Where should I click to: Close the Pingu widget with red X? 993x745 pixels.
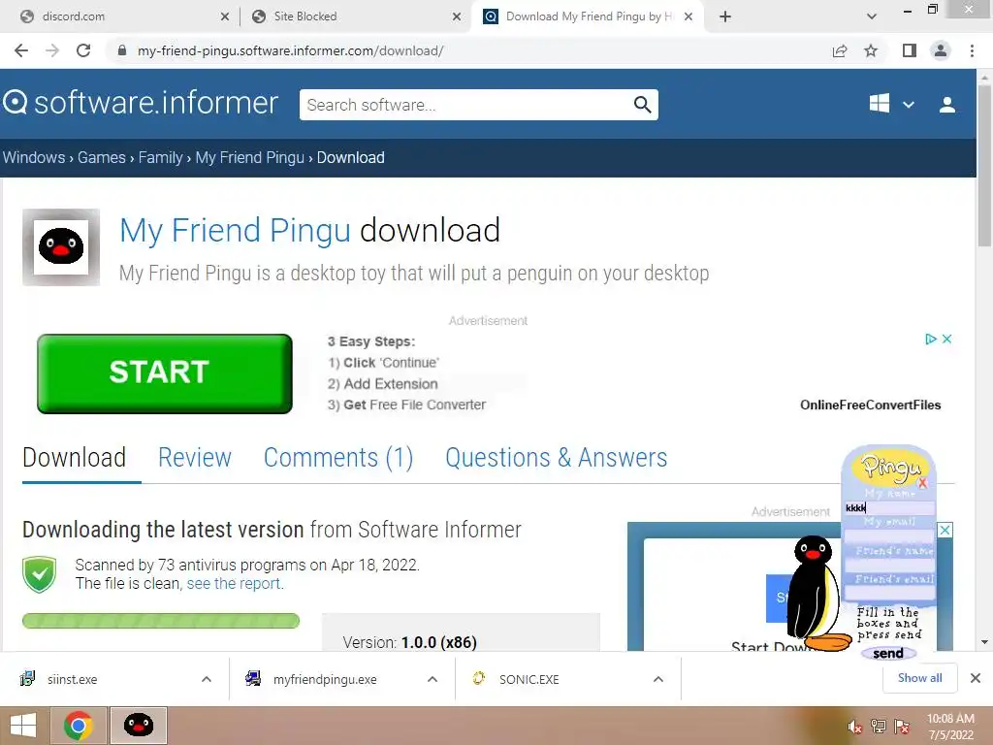923,483
